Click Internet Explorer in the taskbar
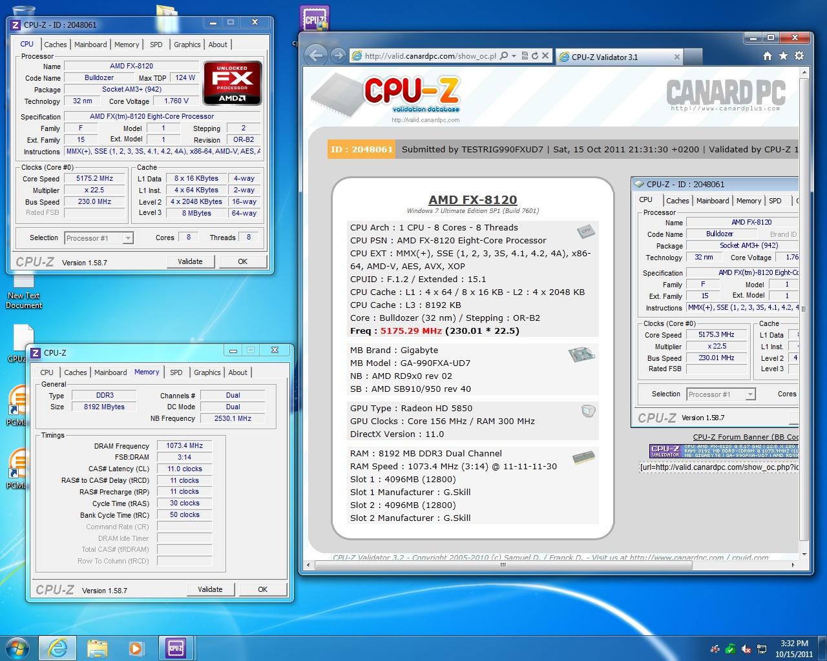 click(57, 647)
